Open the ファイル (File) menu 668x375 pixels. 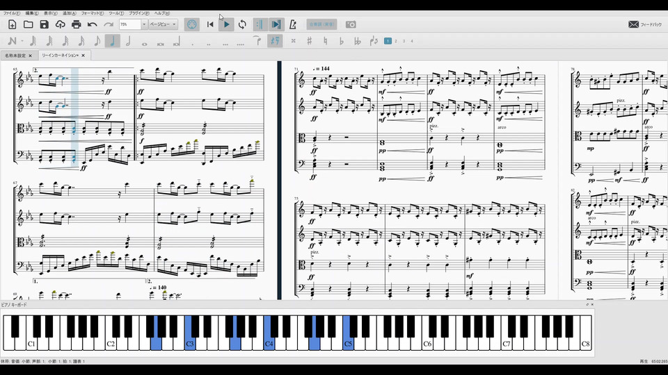tap(10, 13)
